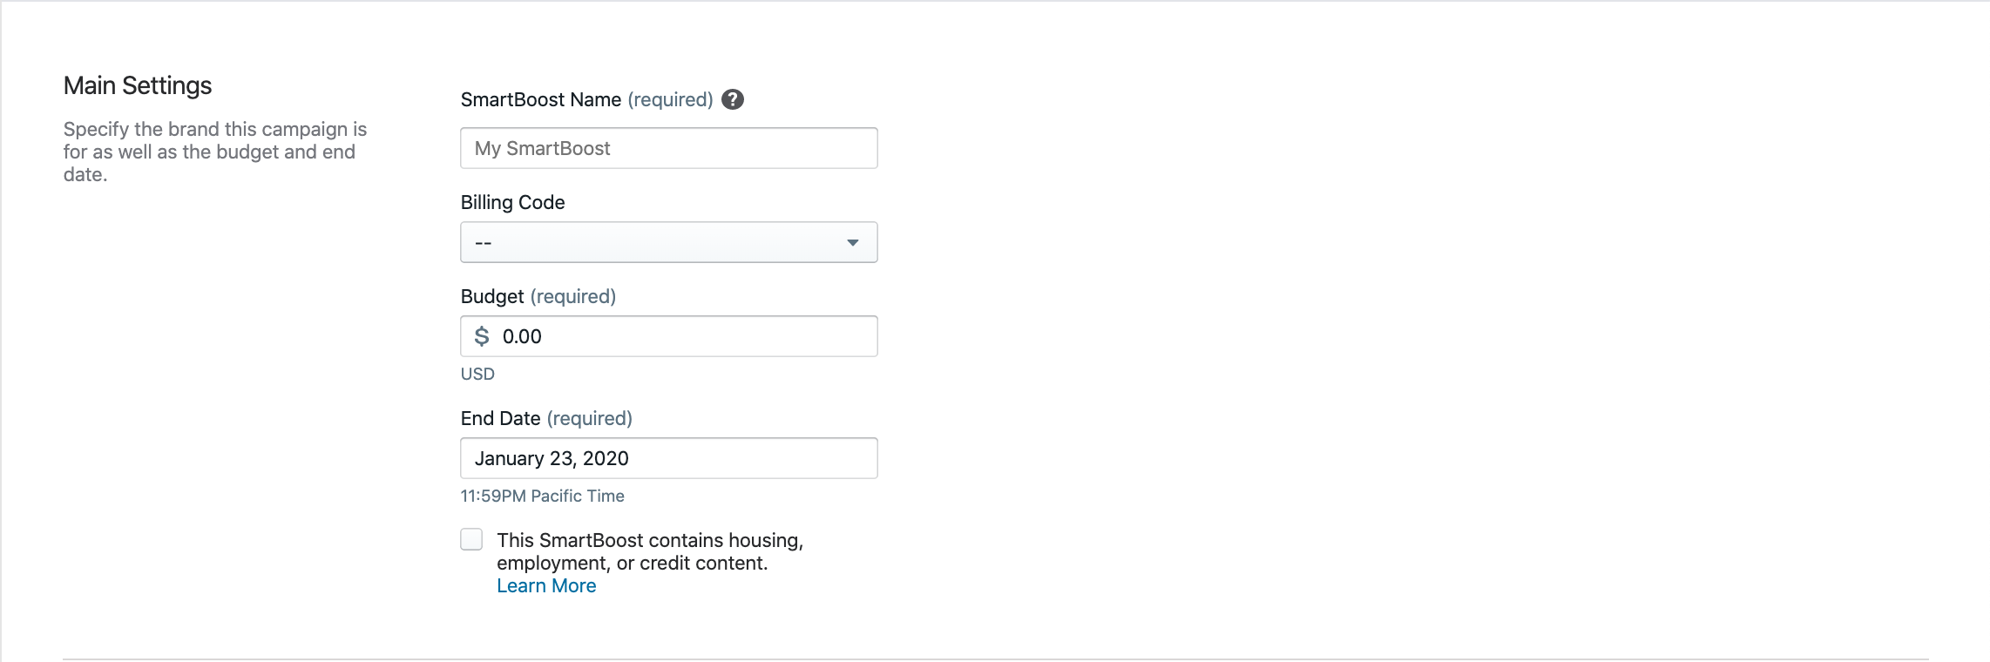Click the USD currency note
This screenshot has width=1990, height=662.
click(477, 374)
